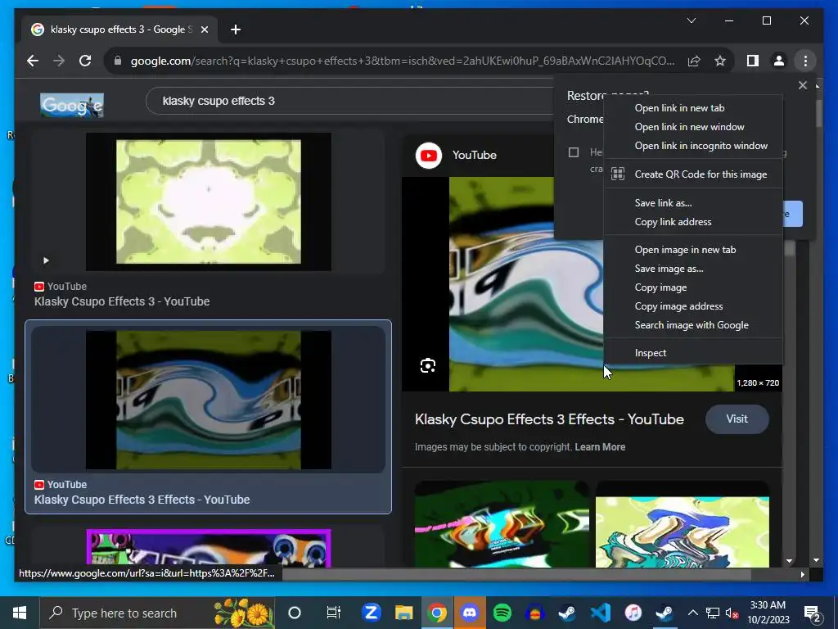This screenshot has width=838, height=629.
Task: Click the Visit button
Action: (x=737, y=419)
